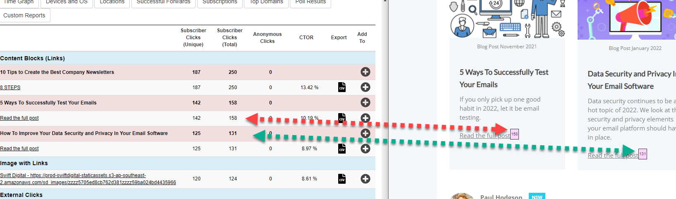Open the Custom Reports tab

click(x=24, y=15)
